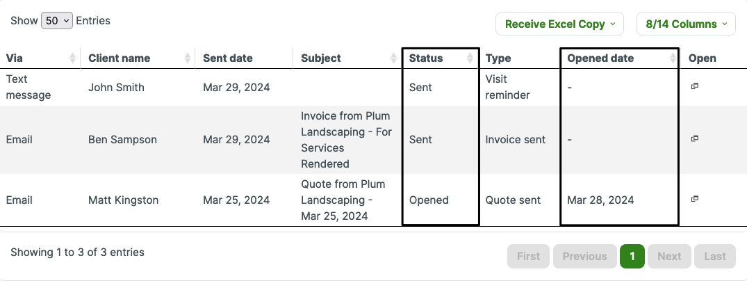The height and width of the screenshot is (281, 747).
Task: Jump to the First page
Action: point(528,256)
